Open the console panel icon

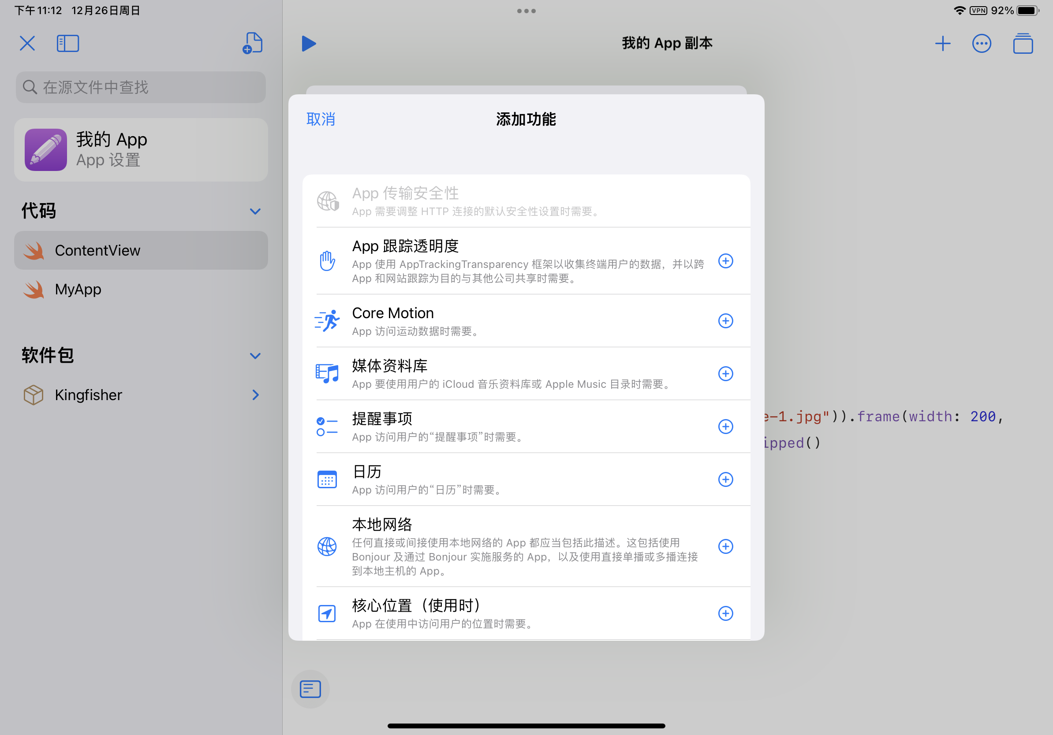tap(310, 689)
